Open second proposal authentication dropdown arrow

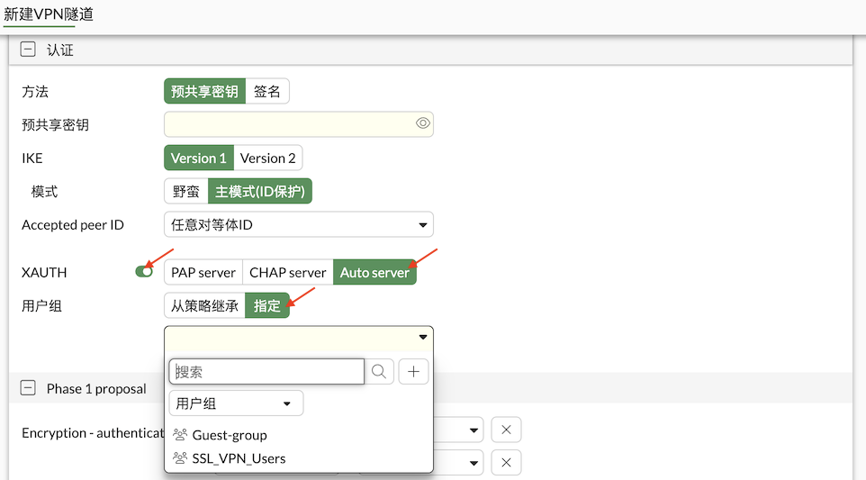tap(474, 463)
